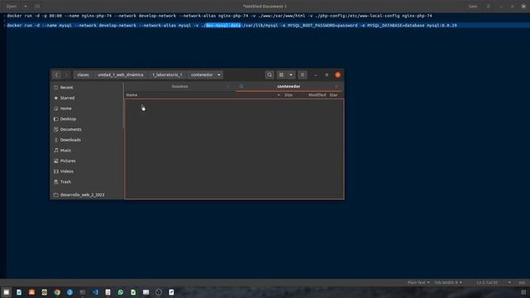Go forward in the file manager

(x=66, y=74)
